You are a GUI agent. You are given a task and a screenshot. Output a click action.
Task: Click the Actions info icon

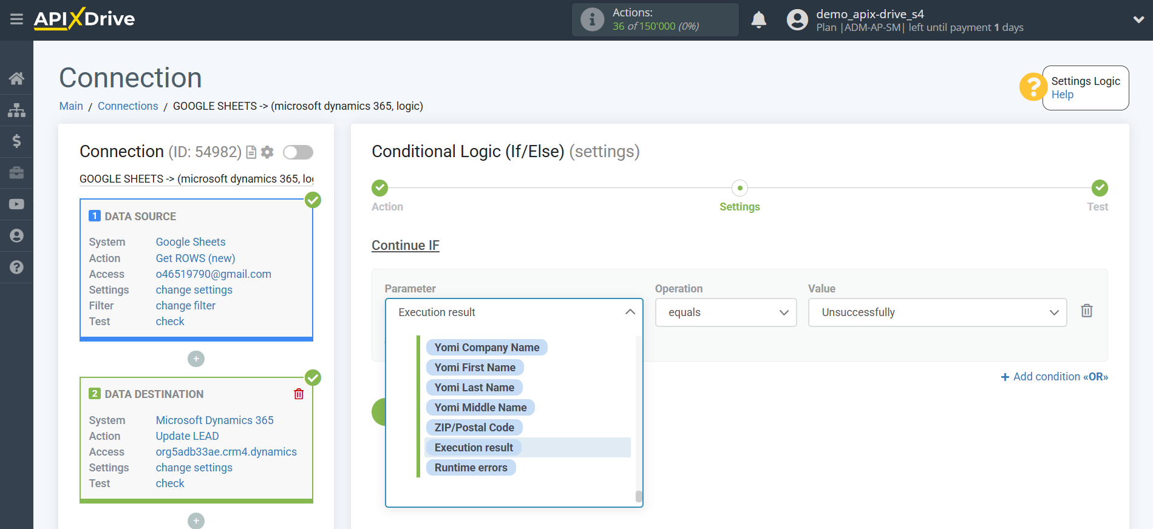(x=592, y=19)
